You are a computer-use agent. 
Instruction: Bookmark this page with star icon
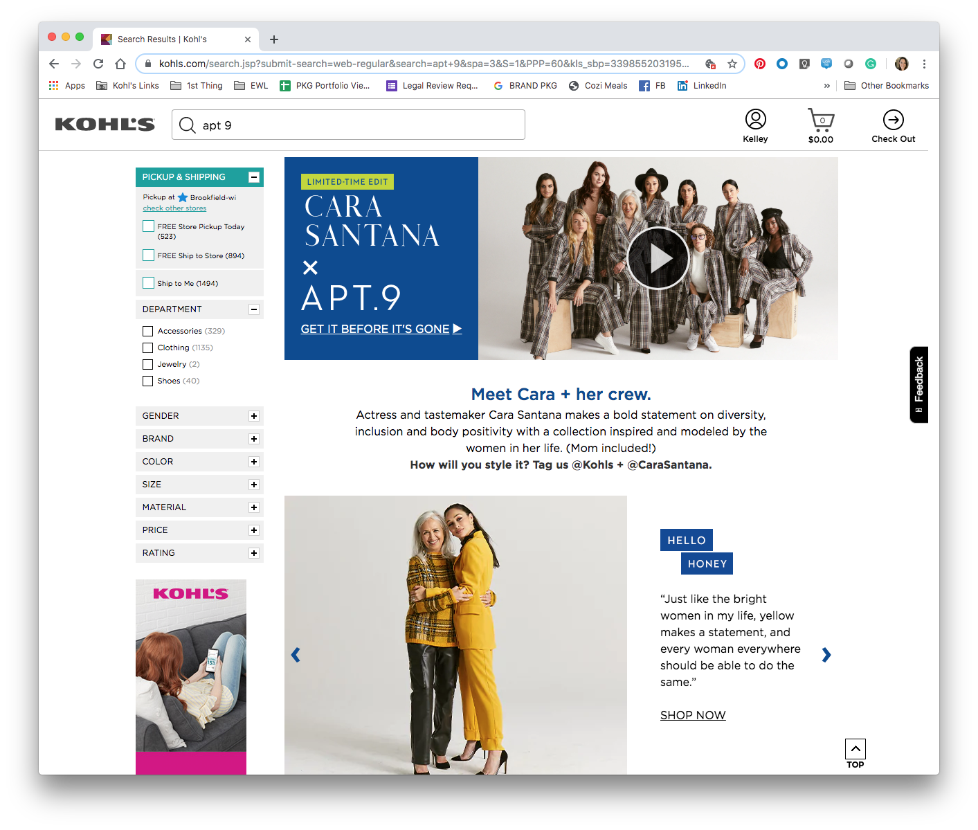point(732,64)
